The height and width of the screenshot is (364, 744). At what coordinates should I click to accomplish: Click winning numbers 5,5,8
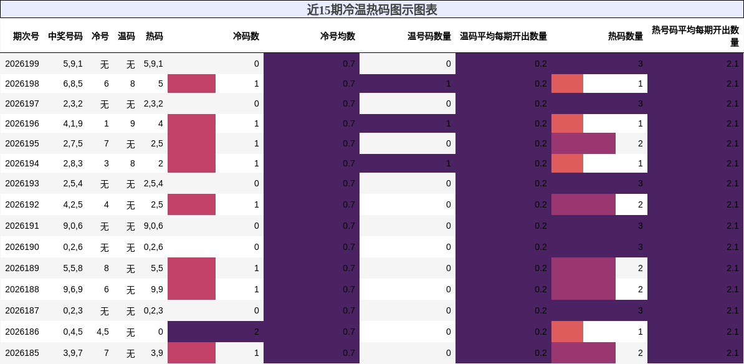[73, 268]
